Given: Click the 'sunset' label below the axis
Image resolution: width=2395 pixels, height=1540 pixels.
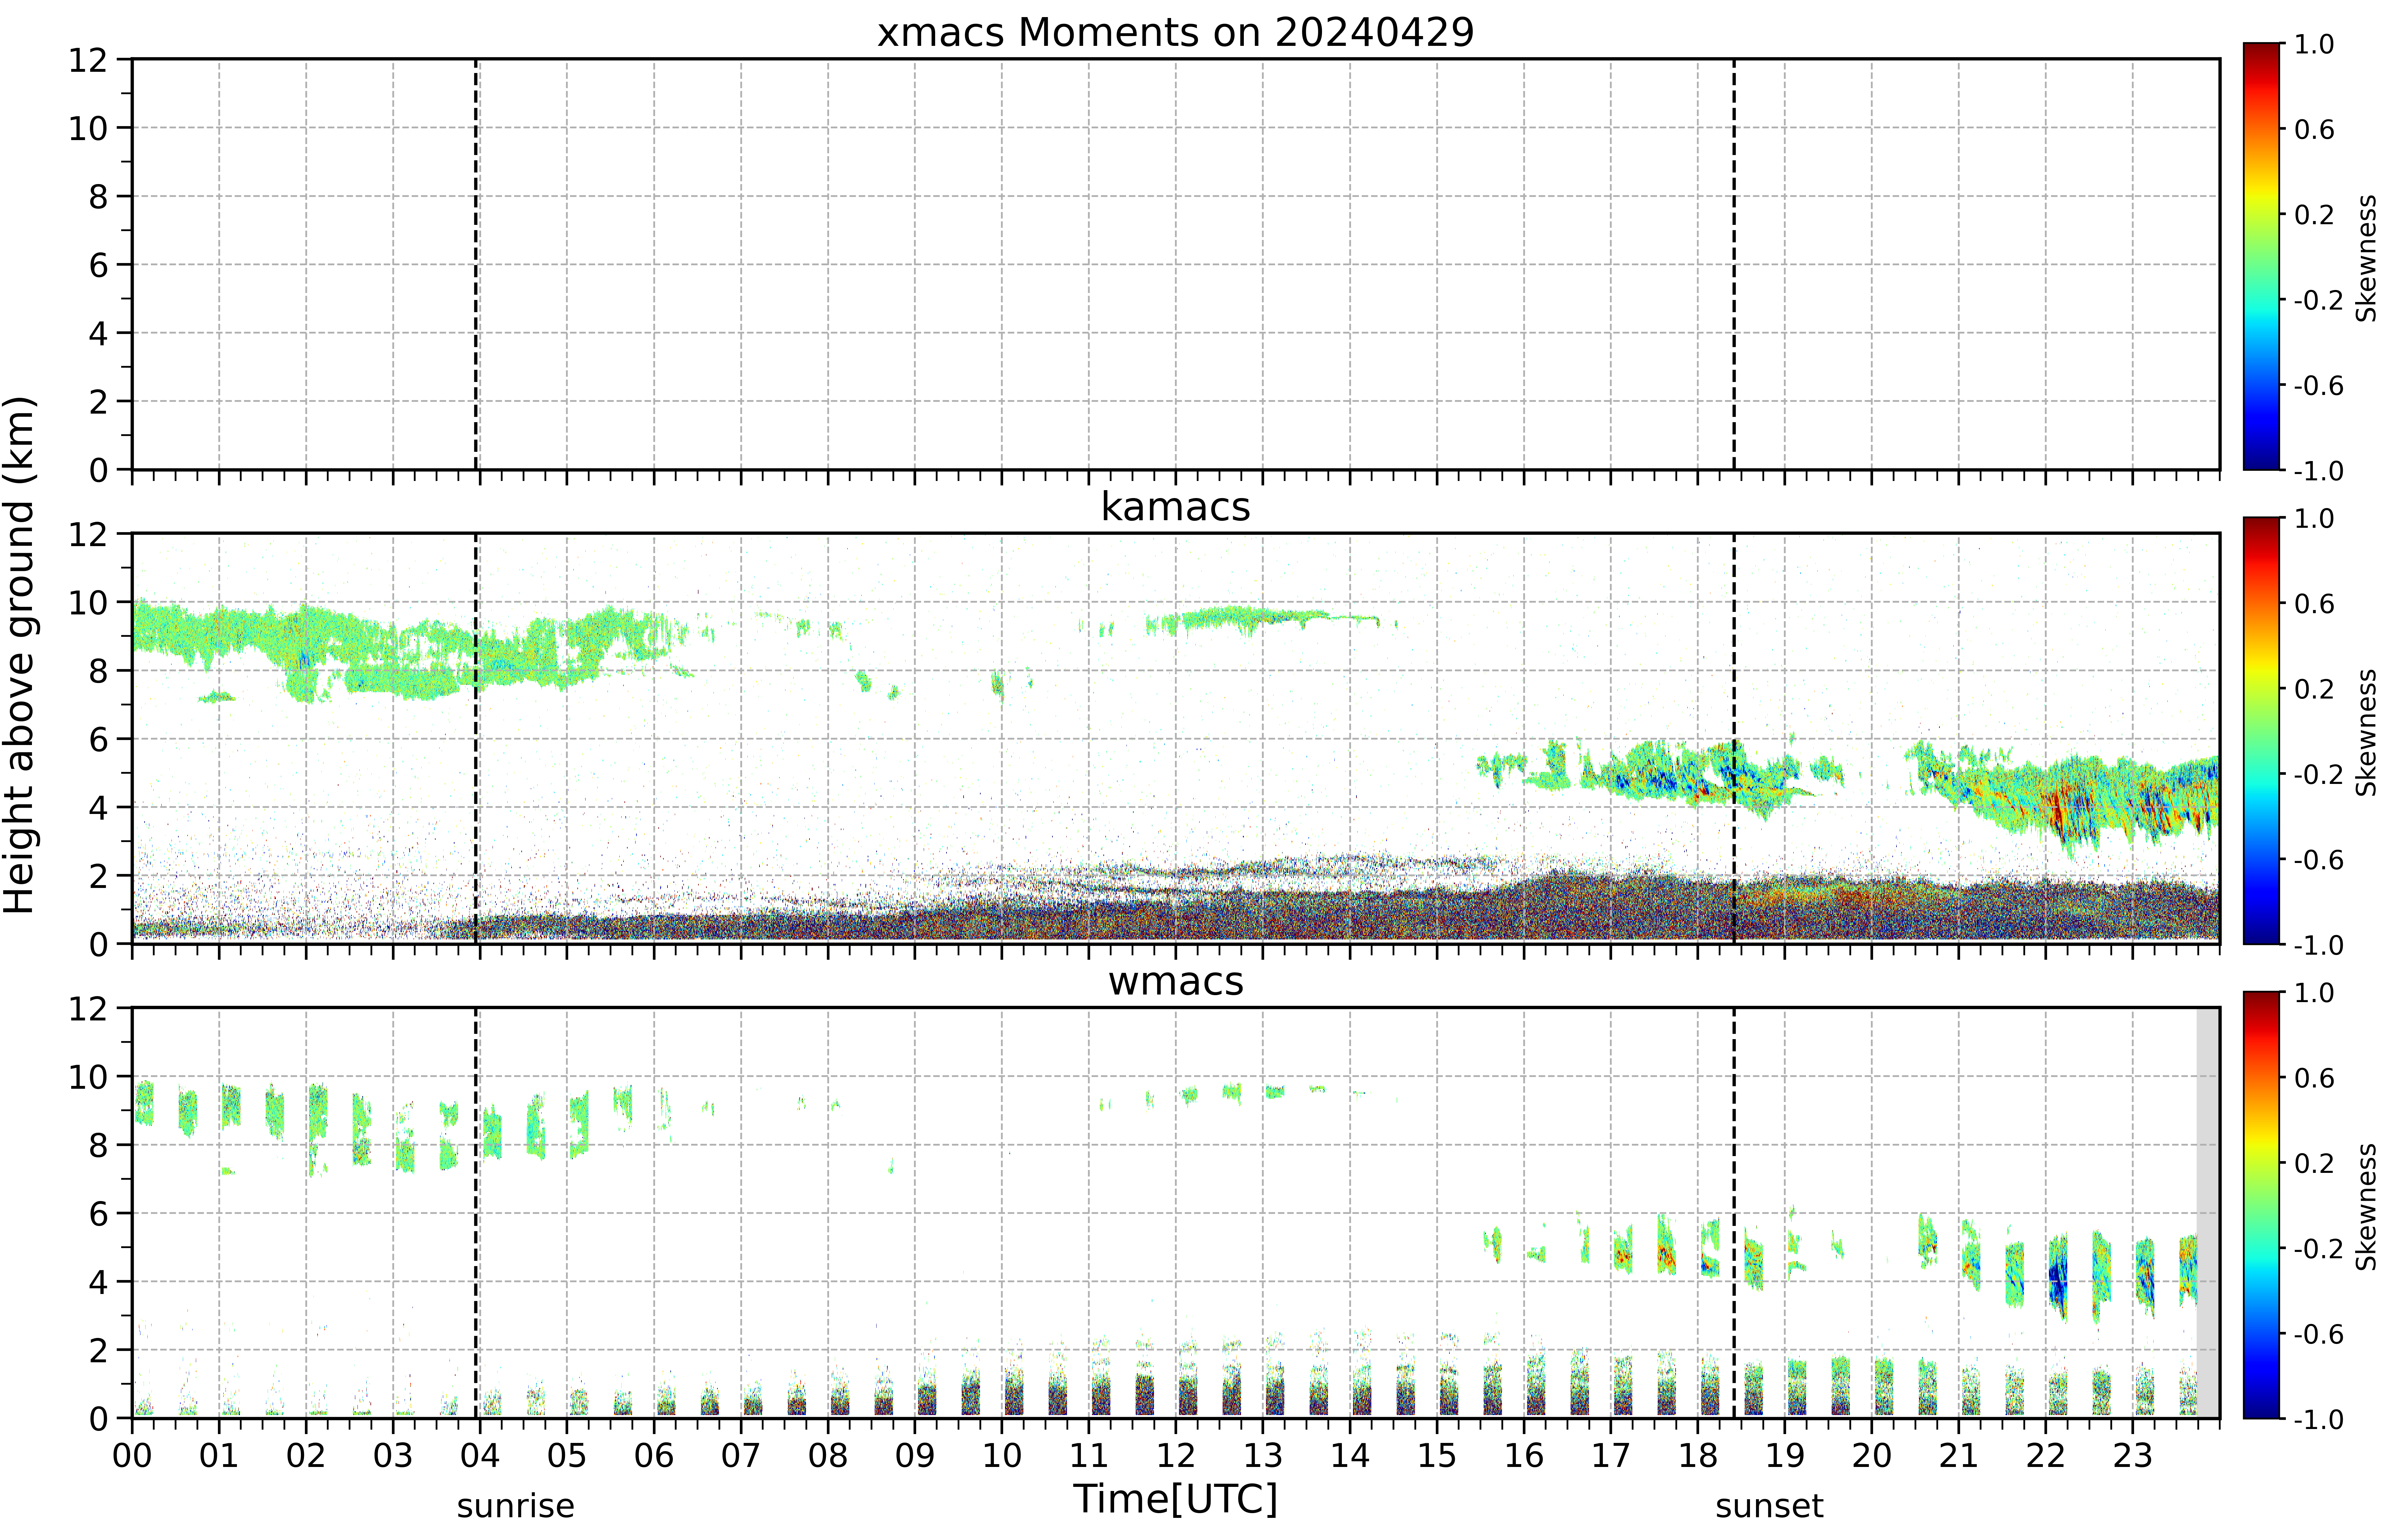Looking at the screenshot, I should pyautogui.click(x=1770, y=1506).
